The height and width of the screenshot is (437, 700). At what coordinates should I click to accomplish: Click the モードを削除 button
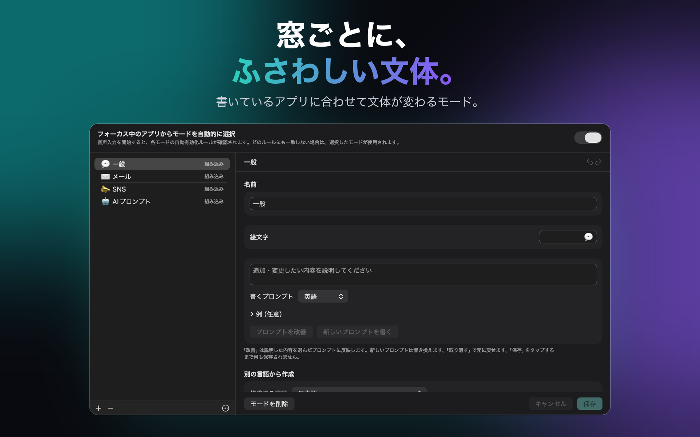pos(269,403)
